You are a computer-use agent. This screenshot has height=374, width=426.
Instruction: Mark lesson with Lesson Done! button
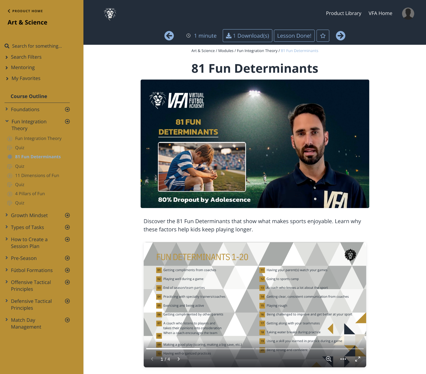click(294, 36)
